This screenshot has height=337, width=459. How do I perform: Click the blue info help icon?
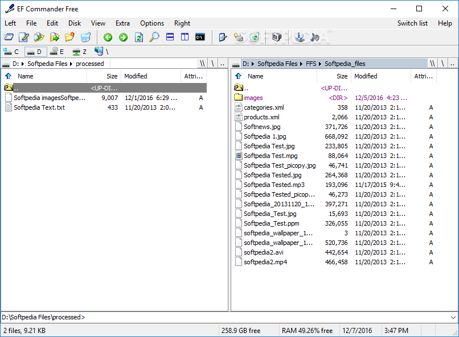click(x=299, y=38)
